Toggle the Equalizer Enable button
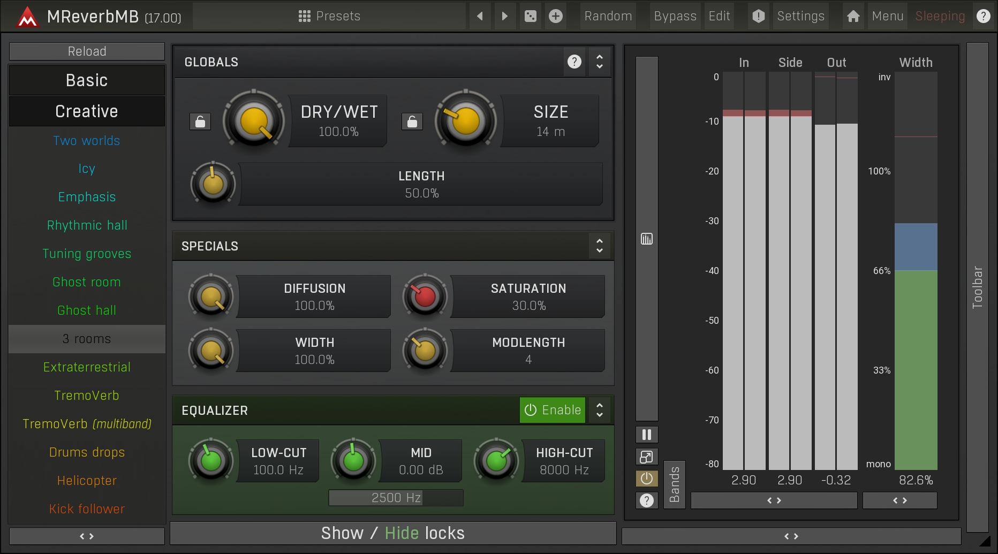The image size is (998, 554). pos(553,410)
